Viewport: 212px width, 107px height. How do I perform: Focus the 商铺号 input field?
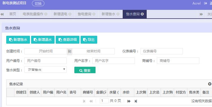(x=178, y=61)
